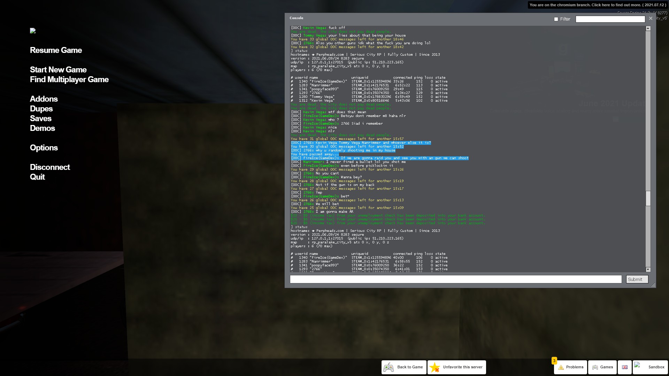Open the Demos menu entry
The height and width of the screenshot is (376, 669).
pyautogui.click(x=43, y=128)
